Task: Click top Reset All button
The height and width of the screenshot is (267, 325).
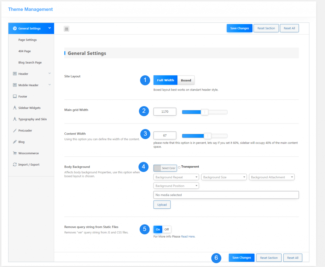Action: pos(289,28)
